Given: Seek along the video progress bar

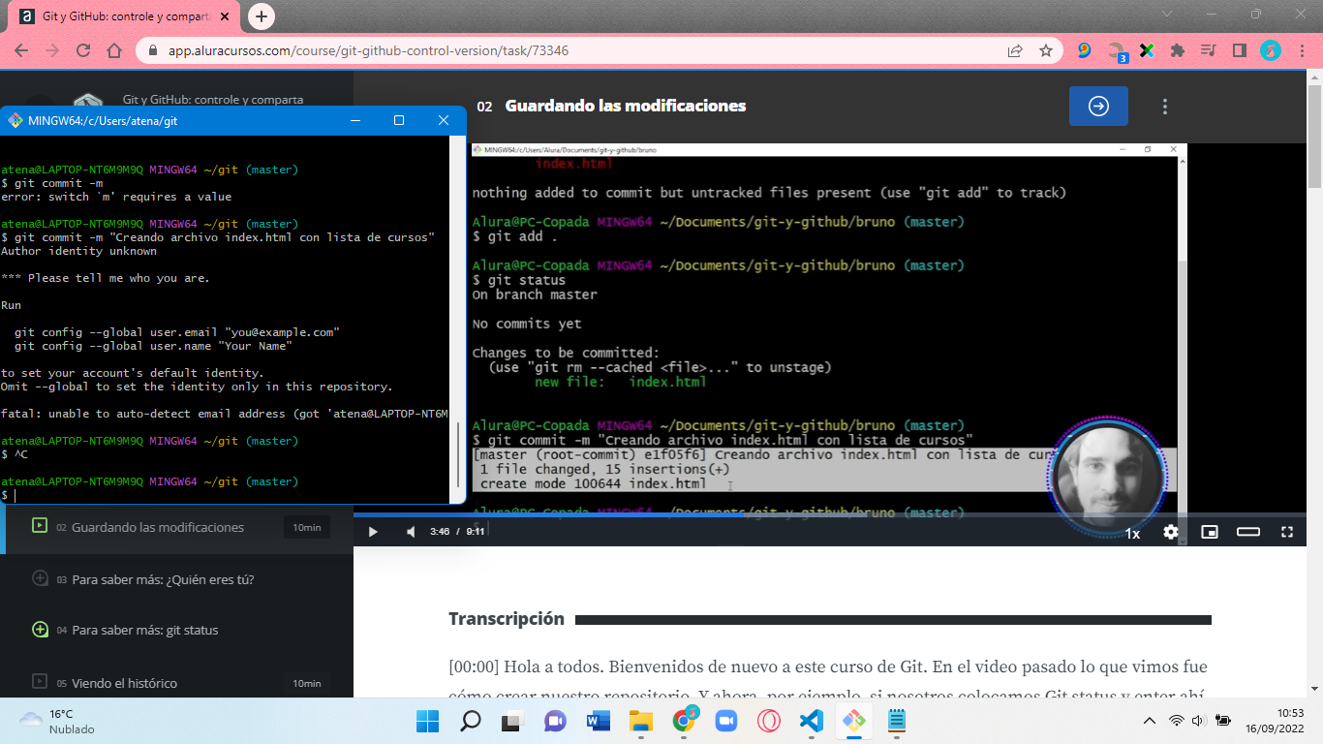Looking at the screenshot, I should pos(830,515).
